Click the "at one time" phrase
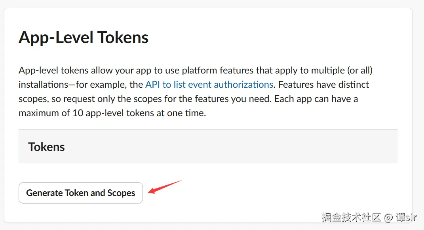The image size is (424, 230). [x=183, y=113]
